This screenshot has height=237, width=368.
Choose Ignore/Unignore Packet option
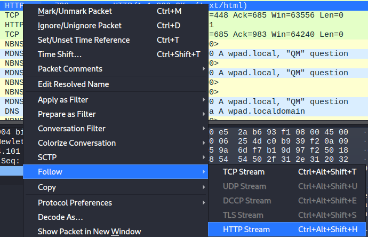pos(79,26)
